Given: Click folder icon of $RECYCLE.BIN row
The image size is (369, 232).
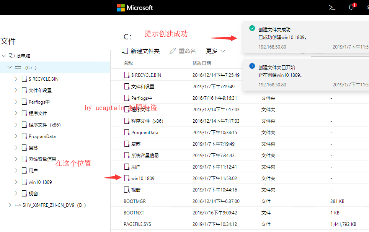Looking at the screenshot, I should pyautogui.click(x=127, y=75).
